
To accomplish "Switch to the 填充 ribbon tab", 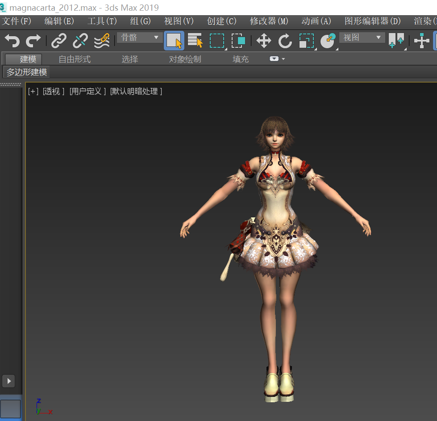I will [241, 59].
